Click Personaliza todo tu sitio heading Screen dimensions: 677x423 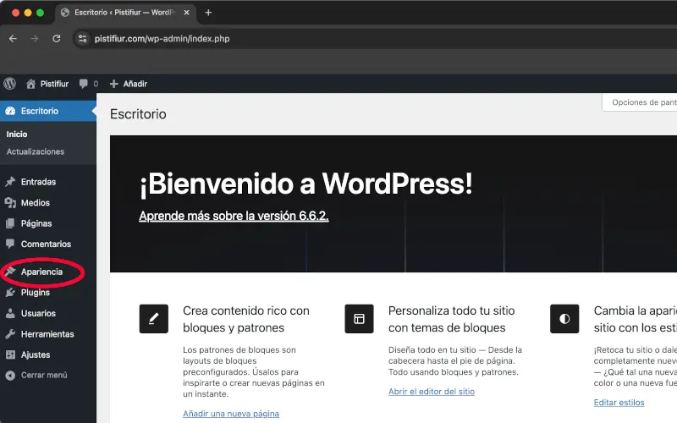(452, 319)
